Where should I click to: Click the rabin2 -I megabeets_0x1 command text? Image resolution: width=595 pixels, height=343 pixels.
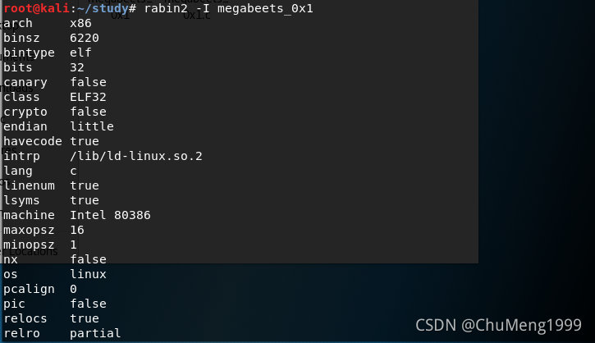228,8
